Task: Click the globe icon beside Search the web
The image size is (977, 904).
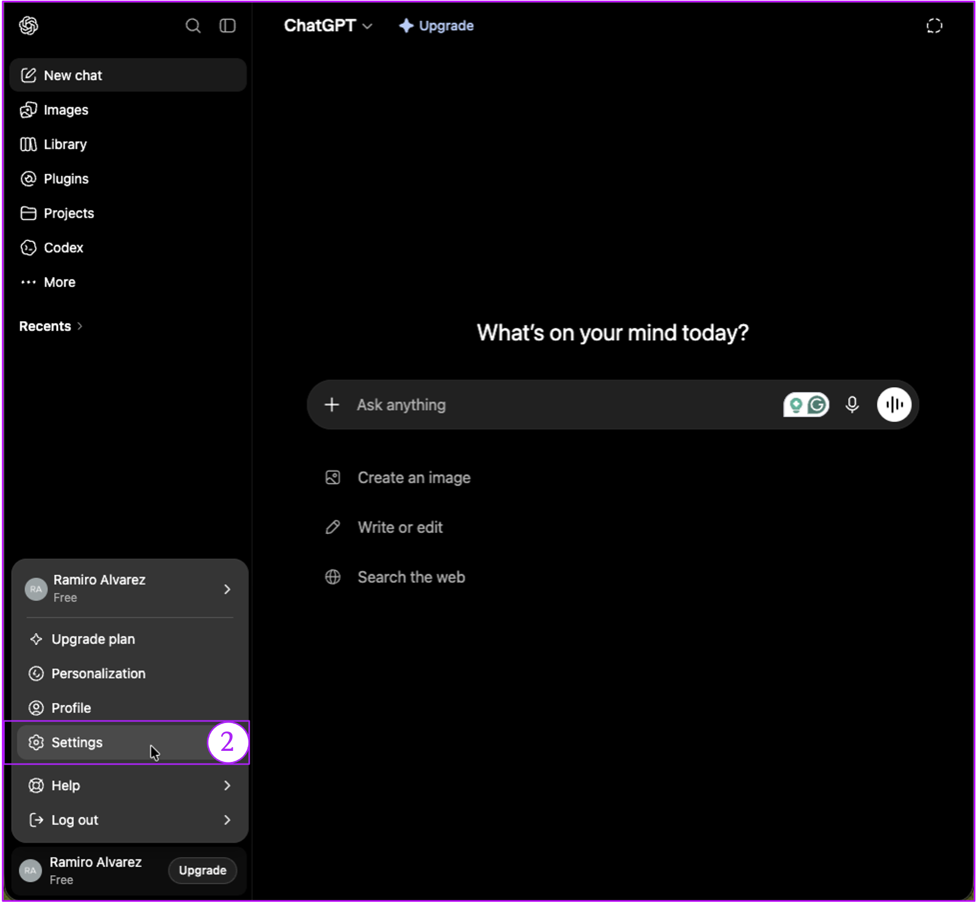Action: [333, 577]
